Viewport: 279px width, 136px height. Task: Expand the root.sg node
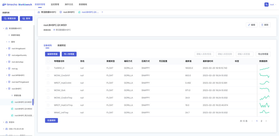click(x=6, y=69)
